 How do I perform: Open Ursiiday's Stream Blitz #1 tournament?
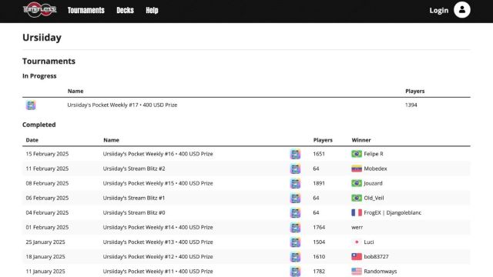pyautogui.click(x=134, y=199)
